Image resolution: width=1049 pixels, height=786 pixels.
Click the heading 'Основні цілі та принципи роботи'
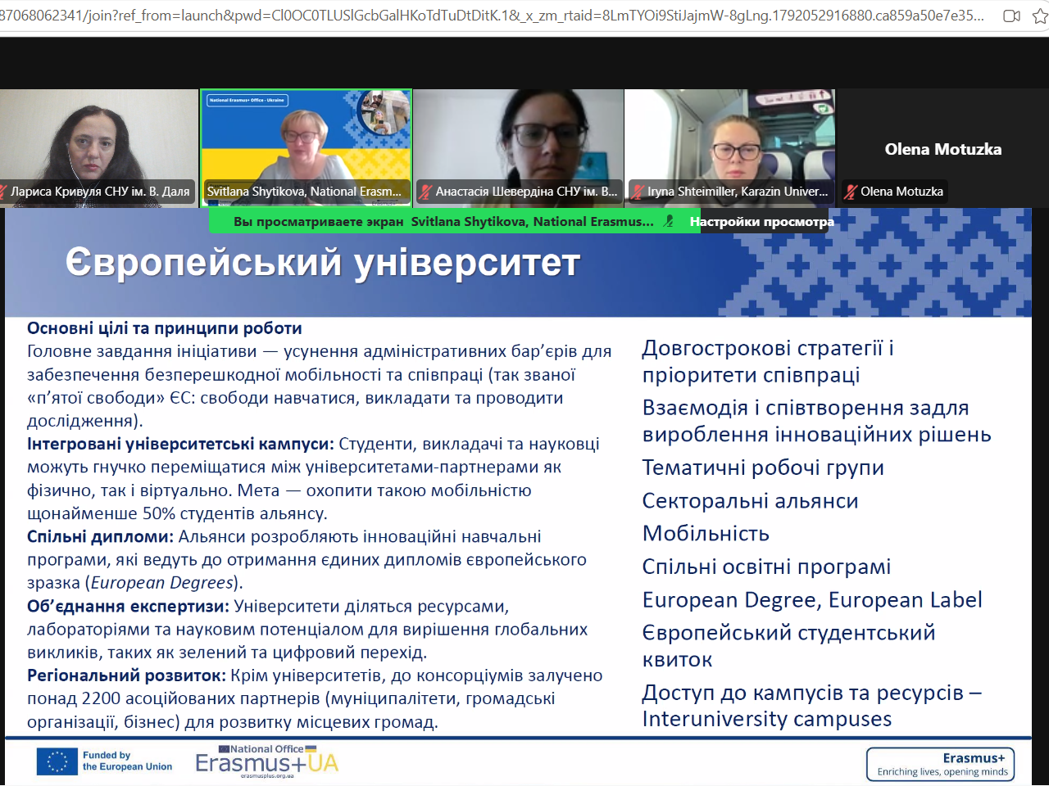point(165,328)
